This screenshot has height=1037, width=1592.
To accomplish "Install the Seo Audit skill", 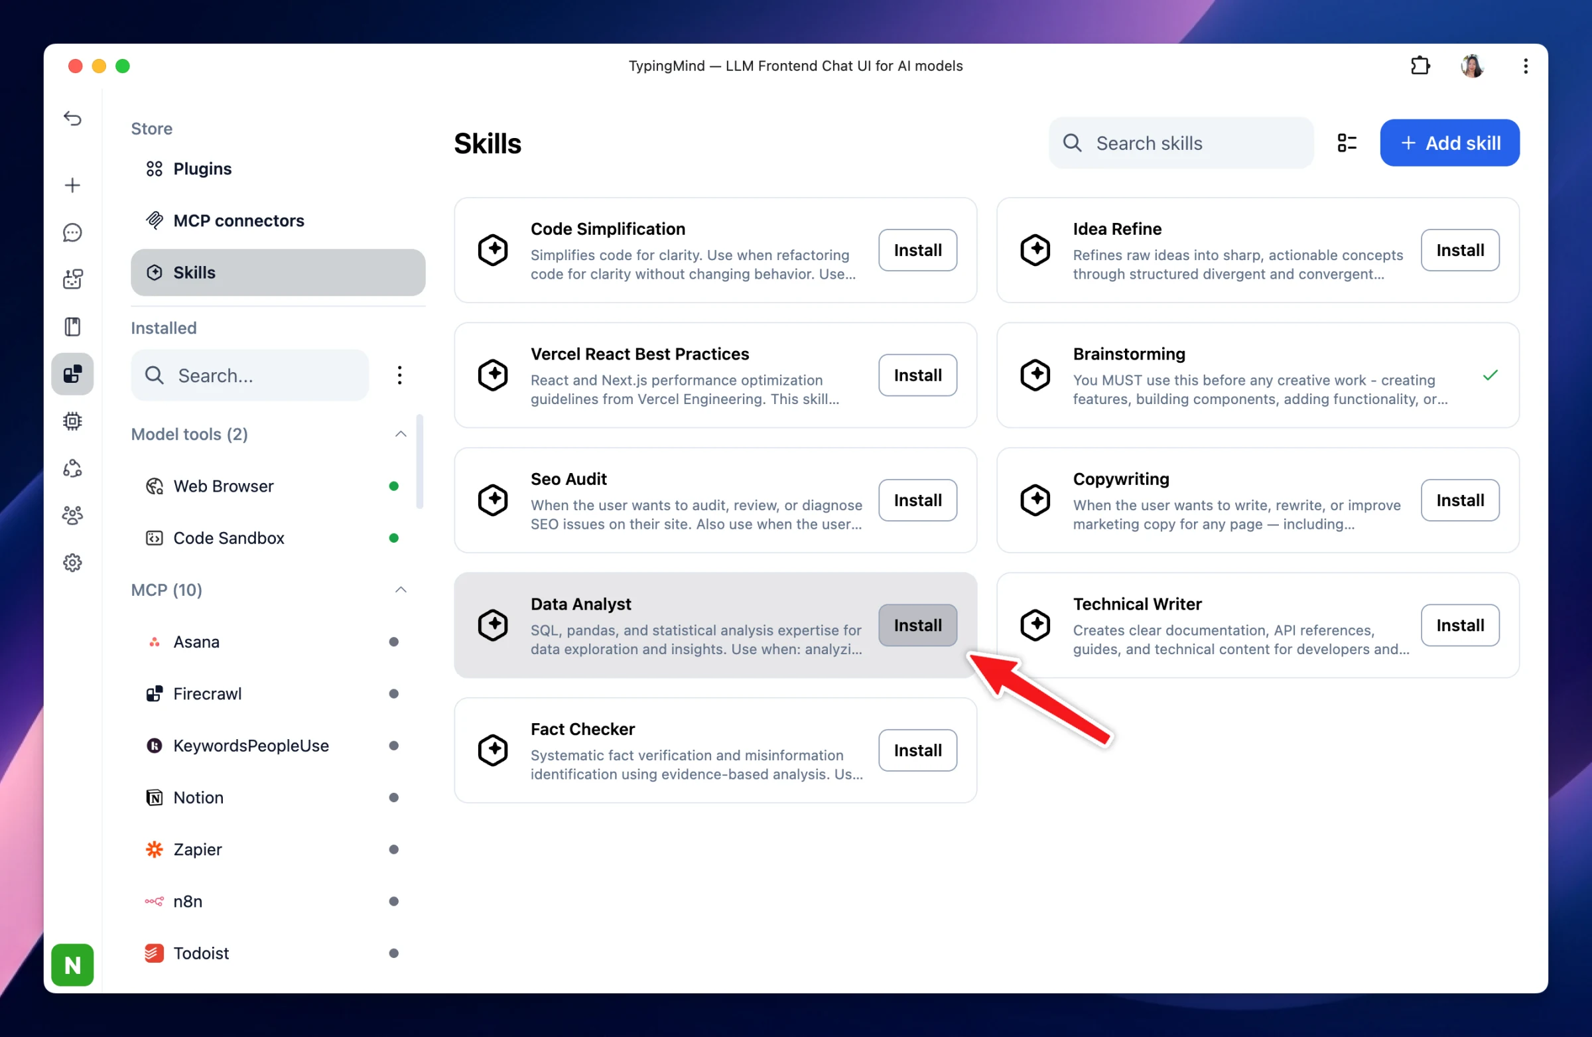I will point(917,500).
